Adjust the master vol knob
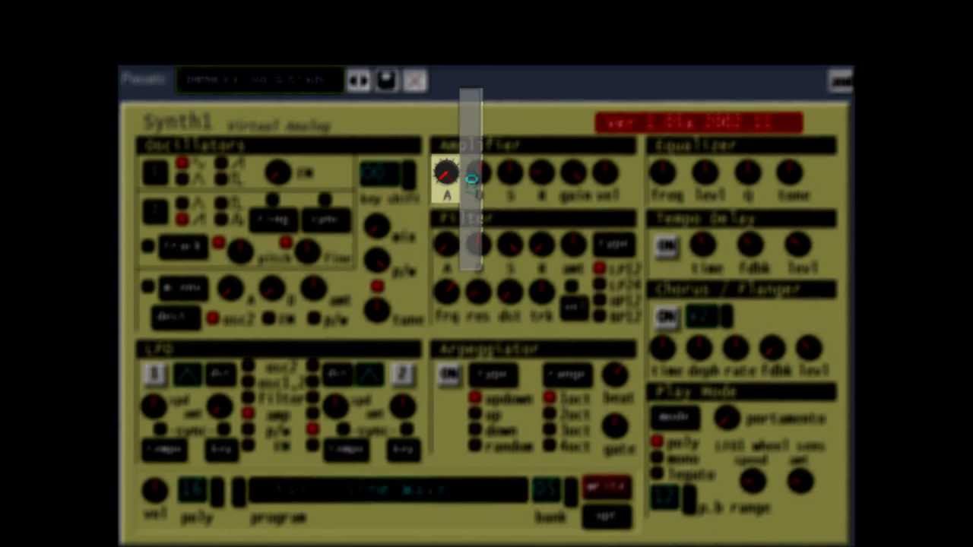Viewport: 973px width, 547px height. click(x=155, y=490)
